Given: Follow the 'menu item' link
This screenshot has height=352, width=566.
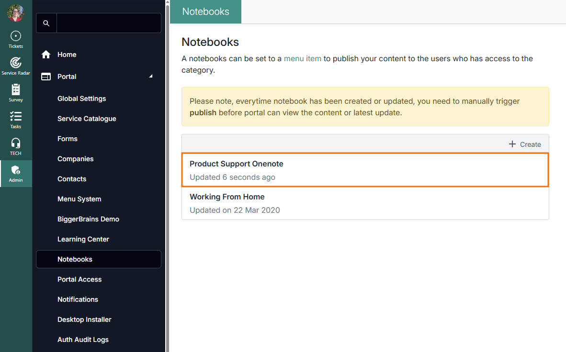Looking at the screenshot, I should tap(302, 59).
